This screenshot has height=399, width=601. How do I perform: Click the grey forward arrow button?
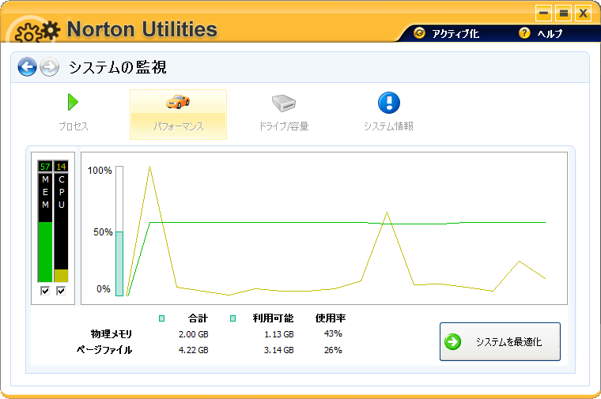[x=50, y=67]
